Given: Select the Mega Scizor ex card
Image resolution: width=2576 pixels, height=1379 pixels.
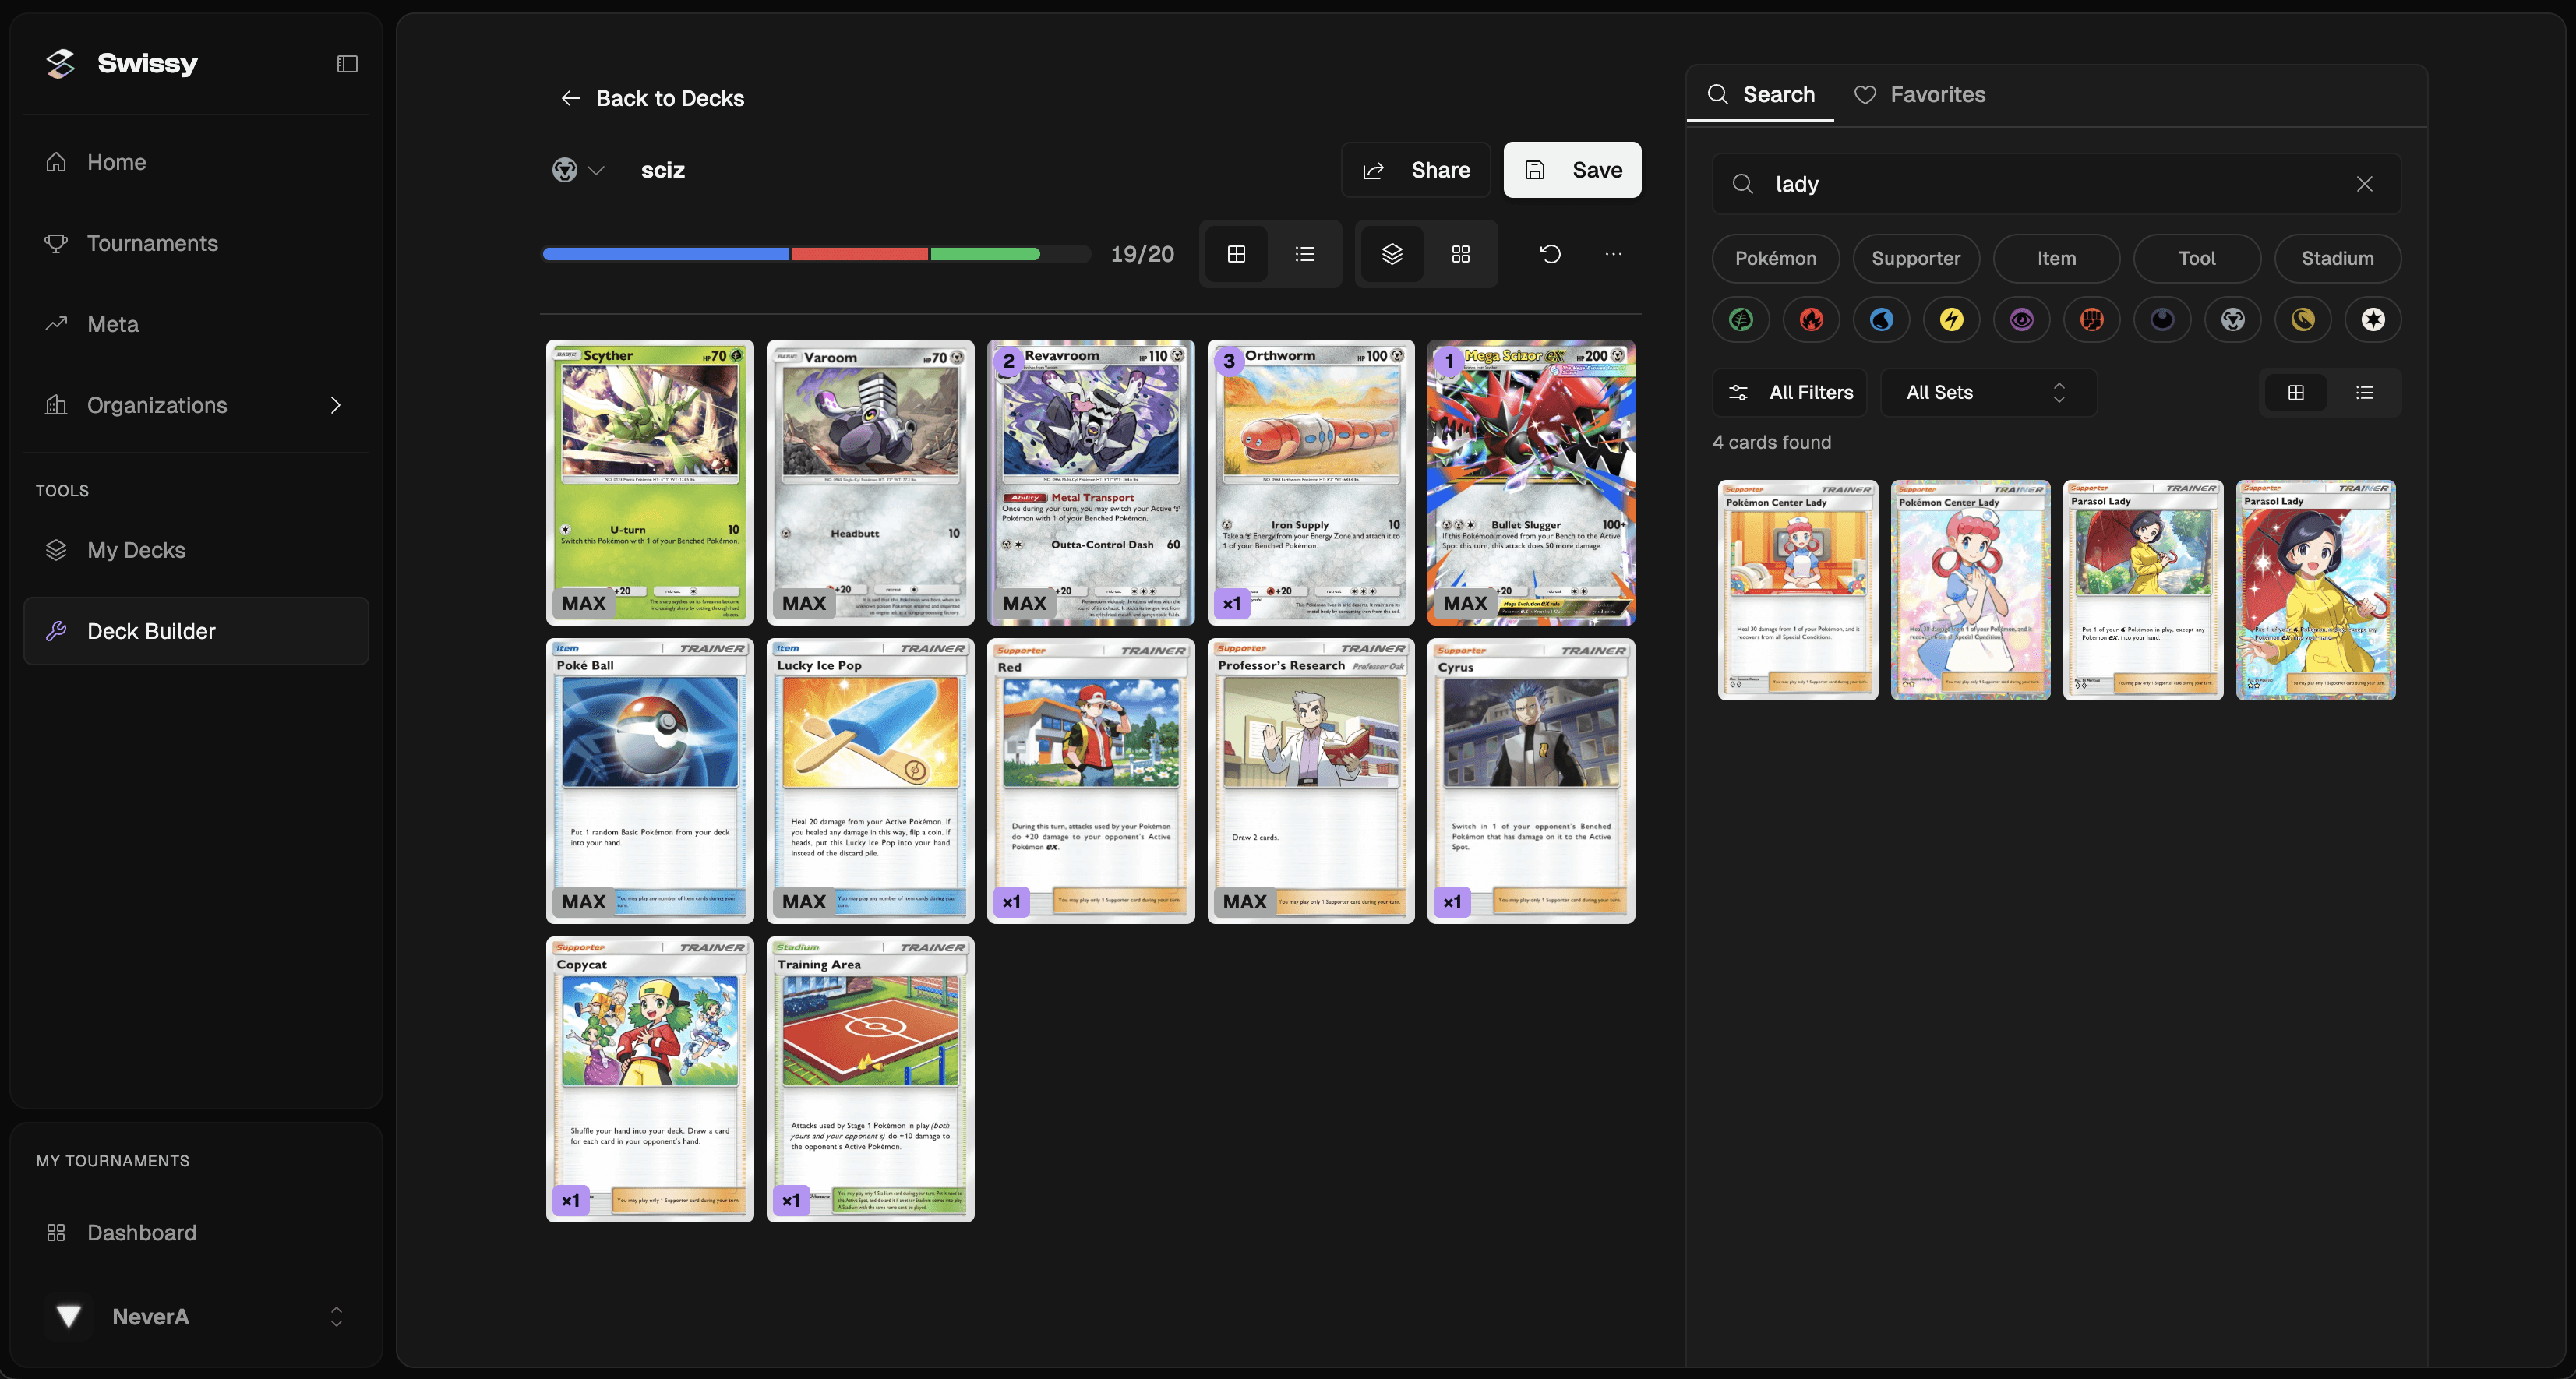Looking at the screenshot, I should (x=1531, y=482).
